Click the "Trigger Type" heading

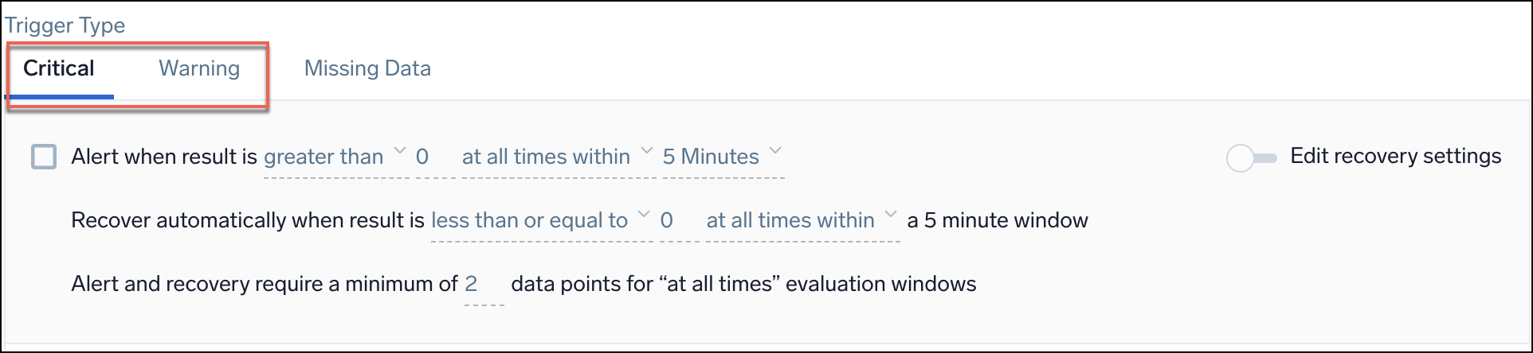click(x=65, y=25)
